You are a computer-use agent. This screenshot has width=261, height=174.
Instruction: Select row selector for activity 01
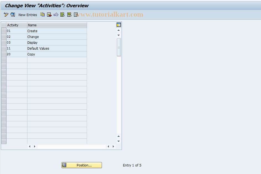pos(4,31)
